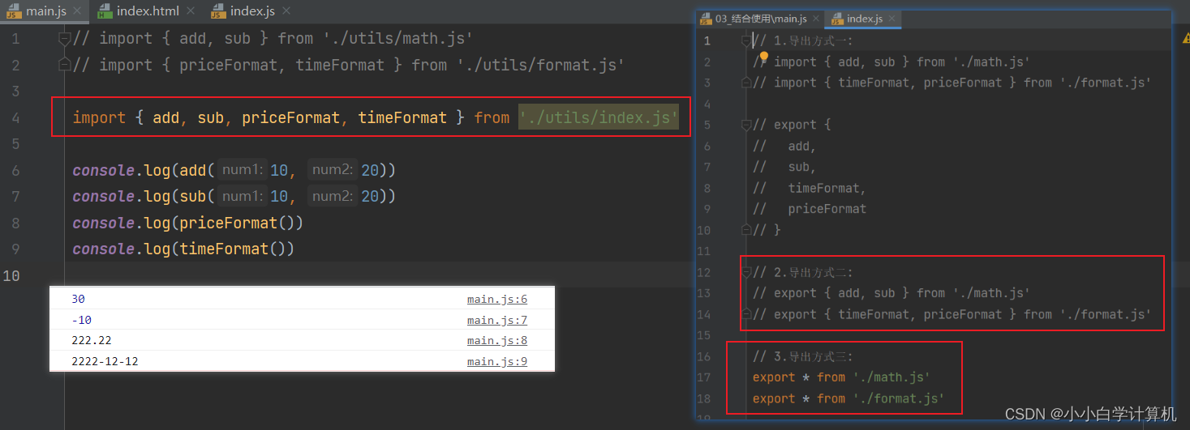
Task: Close the left window's index.js tab
Action: (286, 11)
